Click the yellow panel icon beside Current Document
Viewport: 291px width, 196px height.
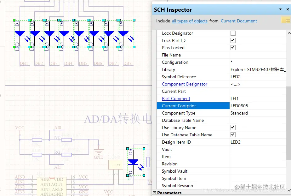[x=286, y=20]
